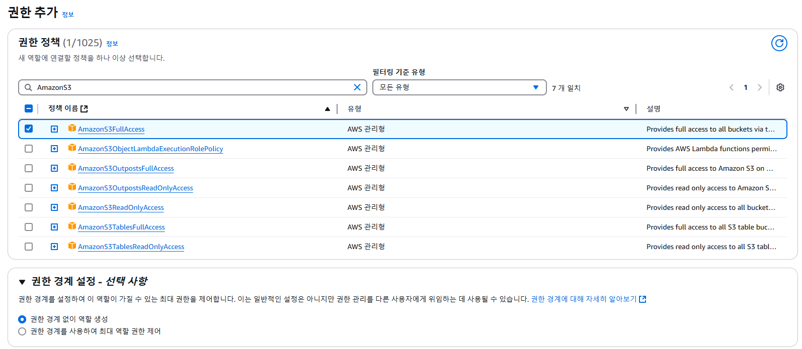Click the sort arrow in 유형 column
The image size is (802, 349).
tap(626, 109)
